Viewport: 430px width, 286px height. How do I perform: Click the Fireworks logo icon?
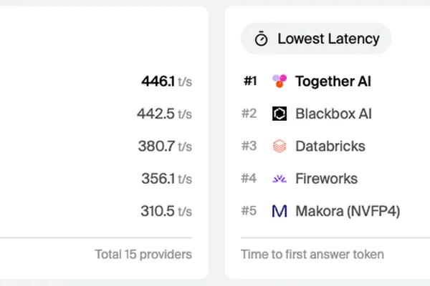coord(279,179)
